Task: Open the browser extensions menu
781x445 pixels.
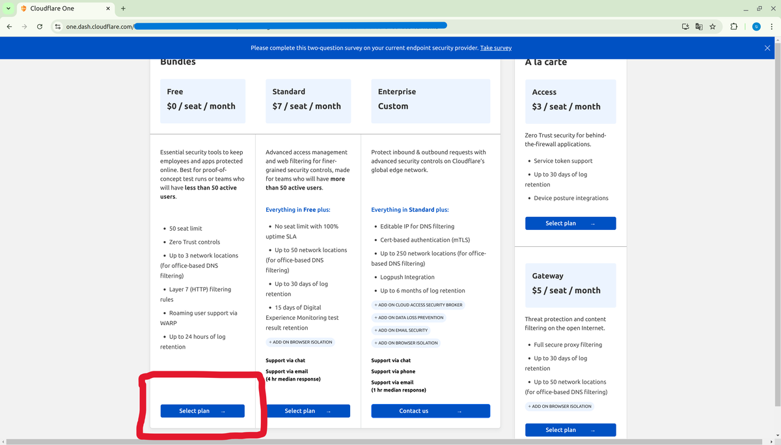Action: tap(734, 27)
